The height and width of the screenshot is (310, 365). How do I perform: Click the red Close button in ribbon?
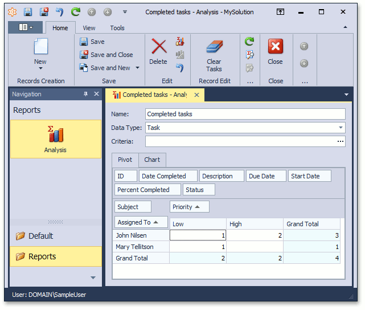pyautogui.click(x=276, y=47)
